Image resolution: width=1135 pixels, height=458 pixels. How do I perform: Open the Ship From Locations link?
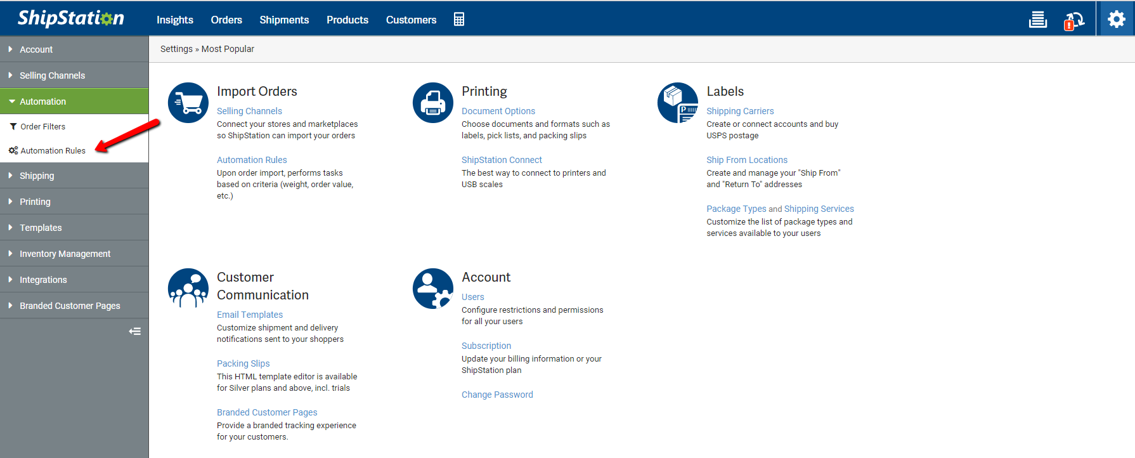[x=747, y=160]
